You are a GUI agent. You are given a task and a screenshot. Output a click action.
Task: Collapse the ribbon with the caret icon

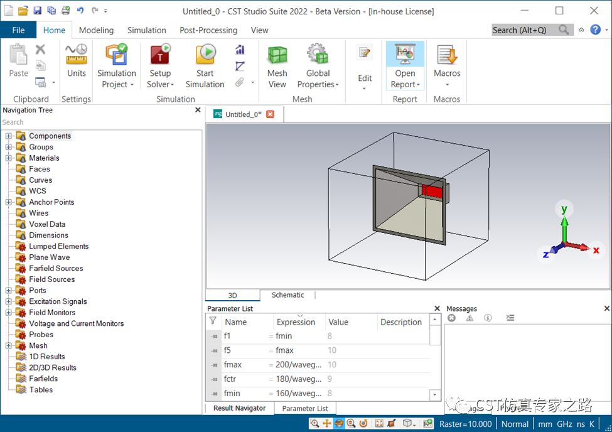point(581,30)
